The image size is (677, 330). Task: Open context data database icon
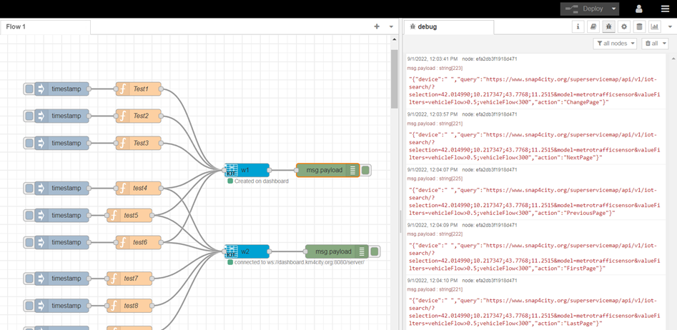pyautogui.click(x=640, y=26)
